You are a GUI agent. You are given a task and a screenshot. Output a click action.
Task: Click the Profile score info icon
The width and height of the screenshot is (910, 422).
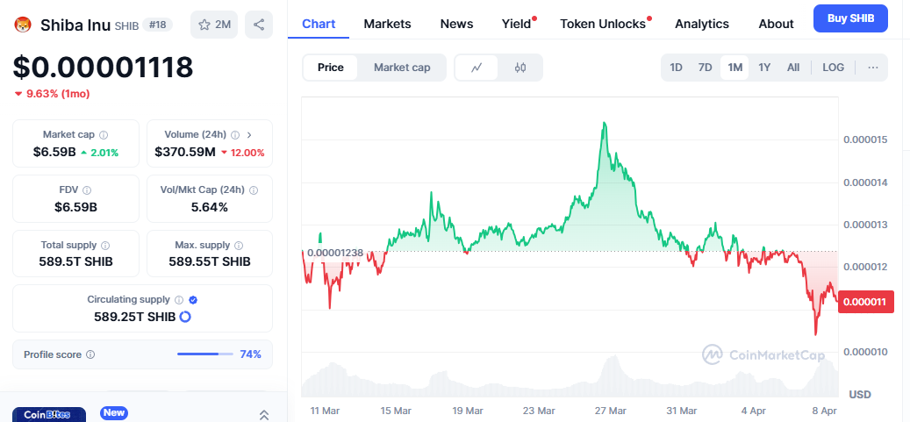90,354
